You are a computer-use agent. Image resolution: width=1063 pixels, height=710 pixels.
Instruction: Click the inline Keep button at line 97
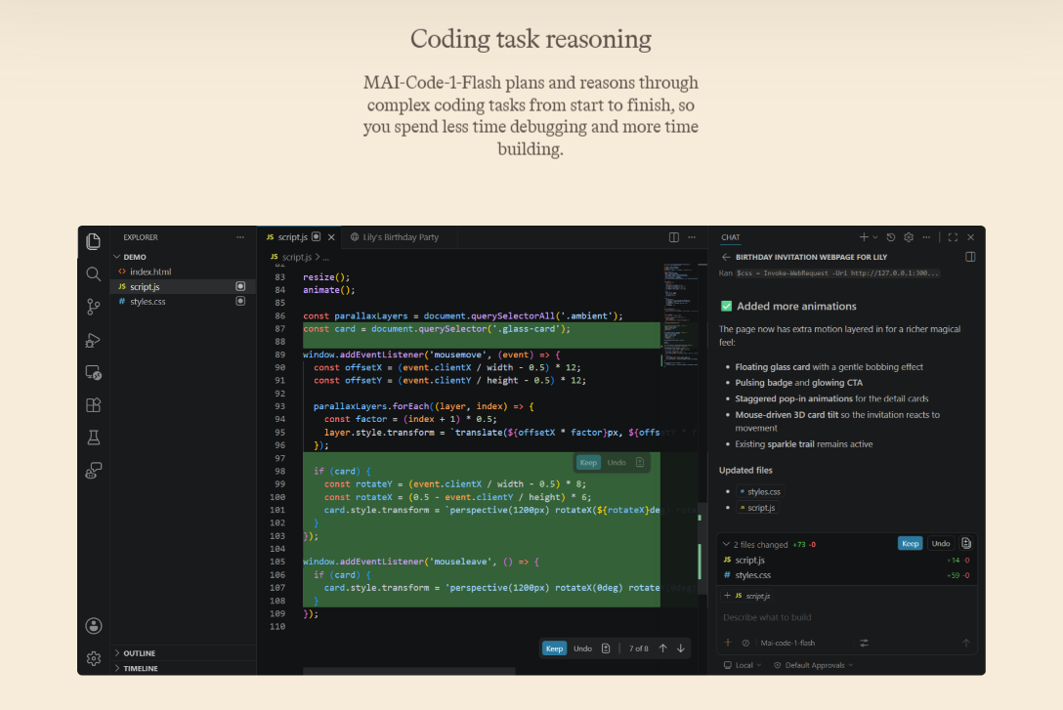click(x=588, y=462)
